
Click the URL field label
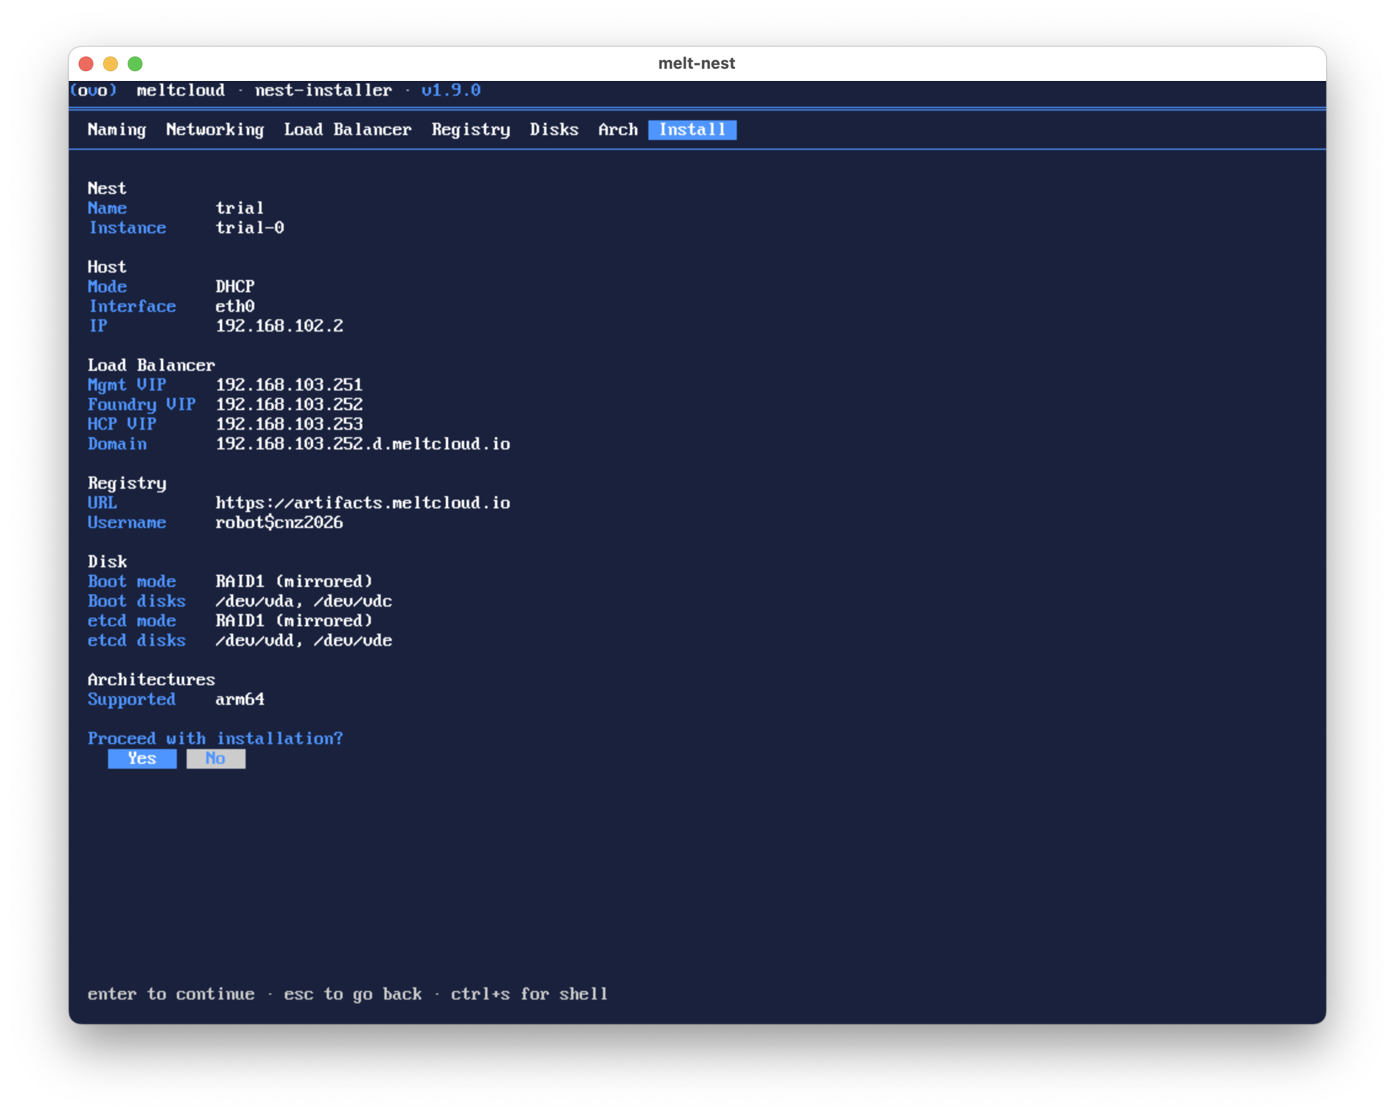103,503
